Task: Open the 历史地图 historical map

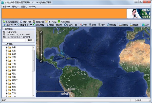Action: coord(39,25)
